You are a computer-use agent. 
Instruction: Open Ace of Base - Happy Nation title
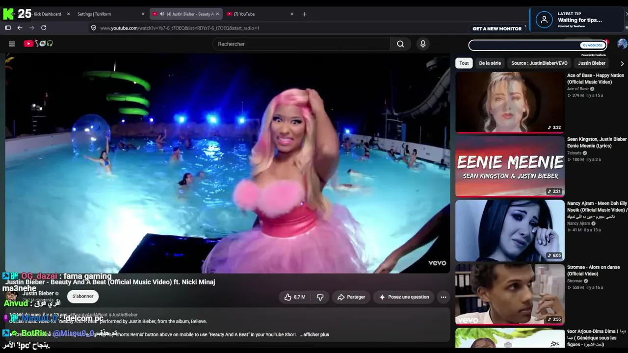point(596,78)
